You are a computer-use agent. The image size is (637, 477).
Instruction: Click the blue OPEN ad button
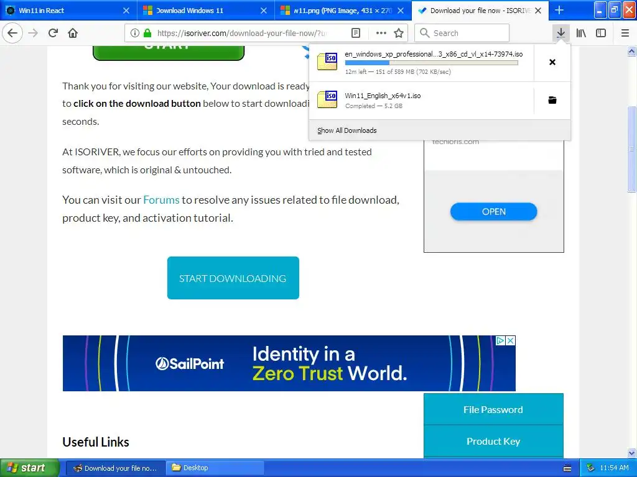pyautogui.click(x=493, y=212)
